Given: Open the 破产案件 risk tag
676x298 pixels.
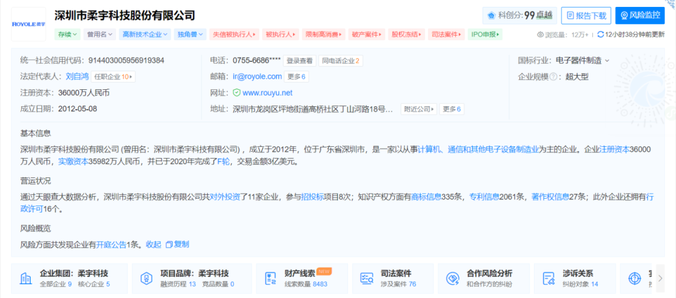Looking at the screenshot, I should click(x=367, y=34).
